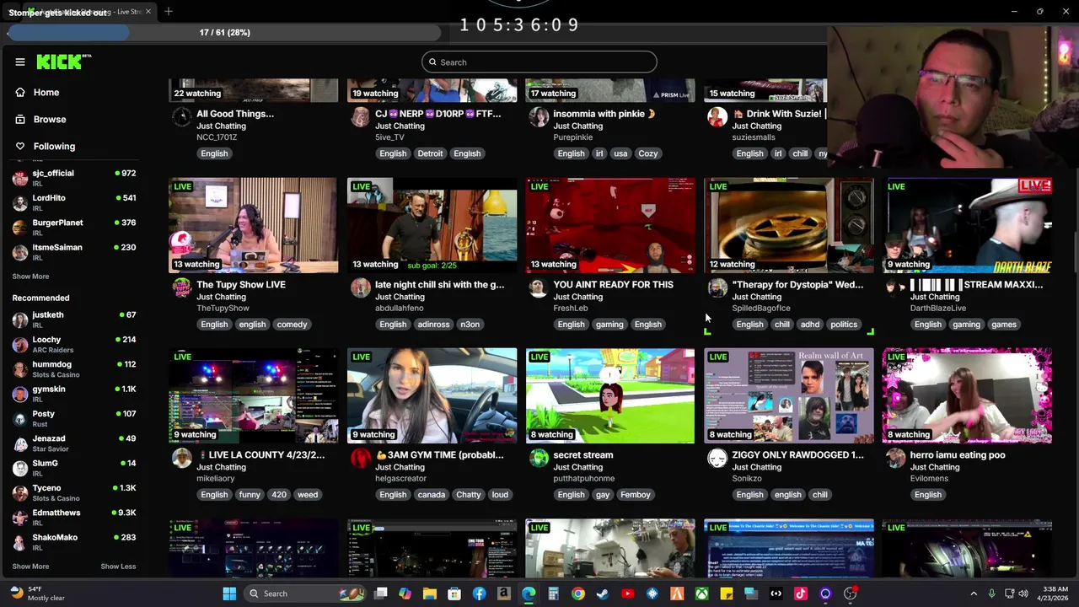Go to Home in sidebar
1079x607 pixels.
pyautogui.click(x=46, y=92)
